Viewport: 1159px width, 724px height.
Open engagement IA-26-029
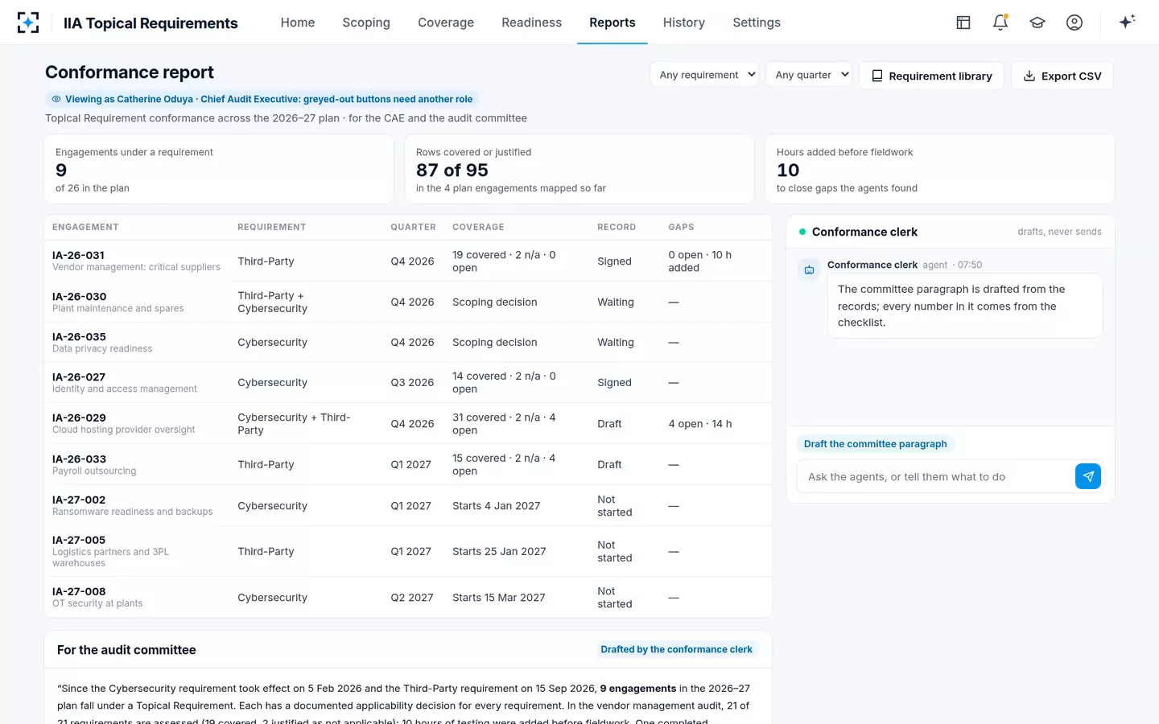pyautogui.click(x=408, y=423)
